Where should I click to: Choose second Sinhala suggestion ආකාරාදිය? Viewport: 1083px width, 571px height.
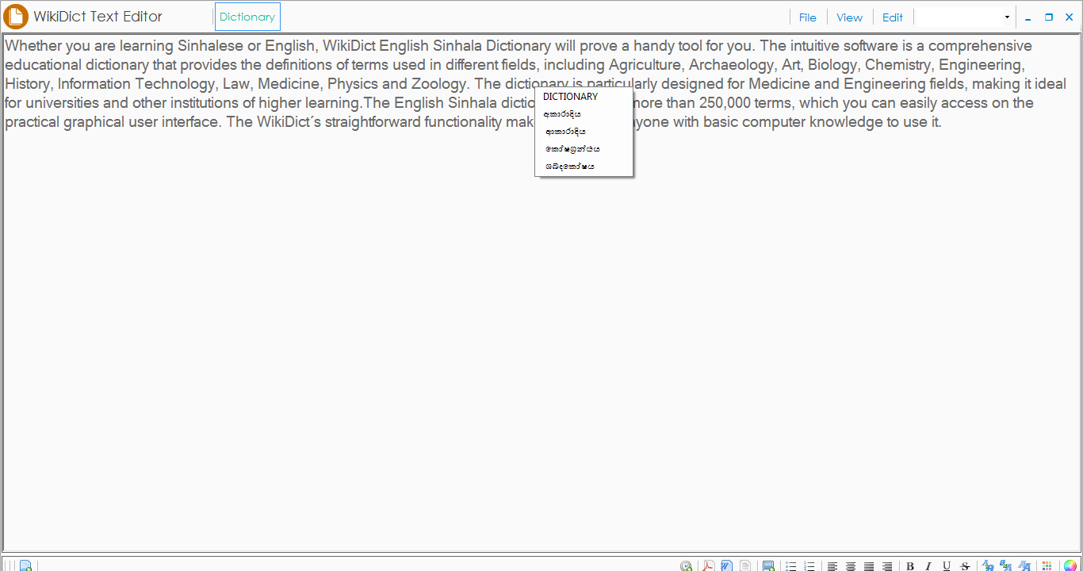click(565, 132)
